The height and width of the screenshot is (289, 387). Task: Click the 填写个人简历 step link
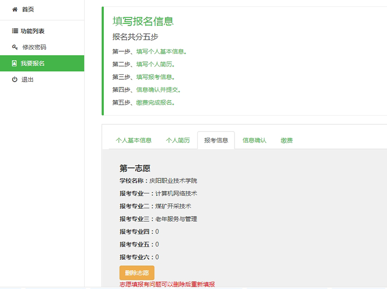pyautogui.click(x=155, y=64)
